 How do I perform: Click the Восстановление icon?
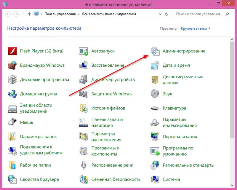click(84, 65)
